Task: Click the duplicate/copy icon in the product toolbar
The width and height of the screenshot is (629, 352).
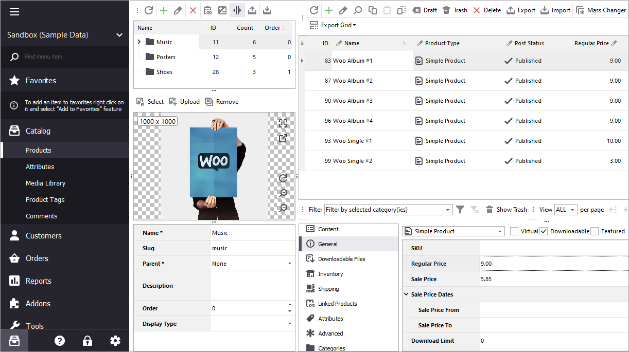Action: coord(373,10)
